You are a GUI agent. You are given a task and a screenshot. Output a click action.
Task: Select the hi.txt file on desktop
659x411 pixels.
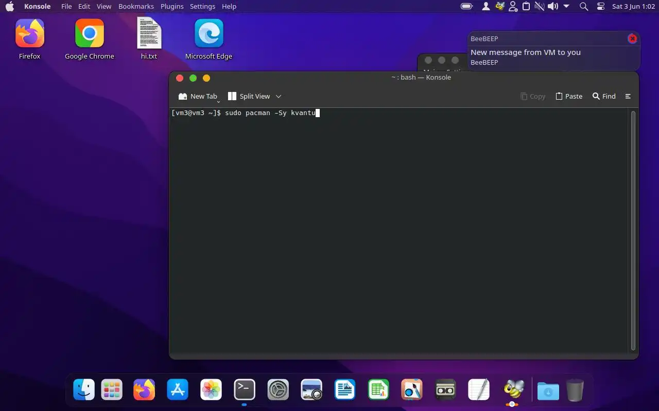coord(149,40)
